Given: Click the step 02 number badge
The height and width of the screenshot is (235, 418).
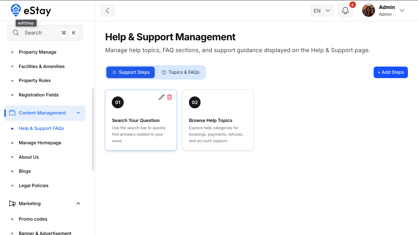Looking at the screenshot, I should (195, 103).
